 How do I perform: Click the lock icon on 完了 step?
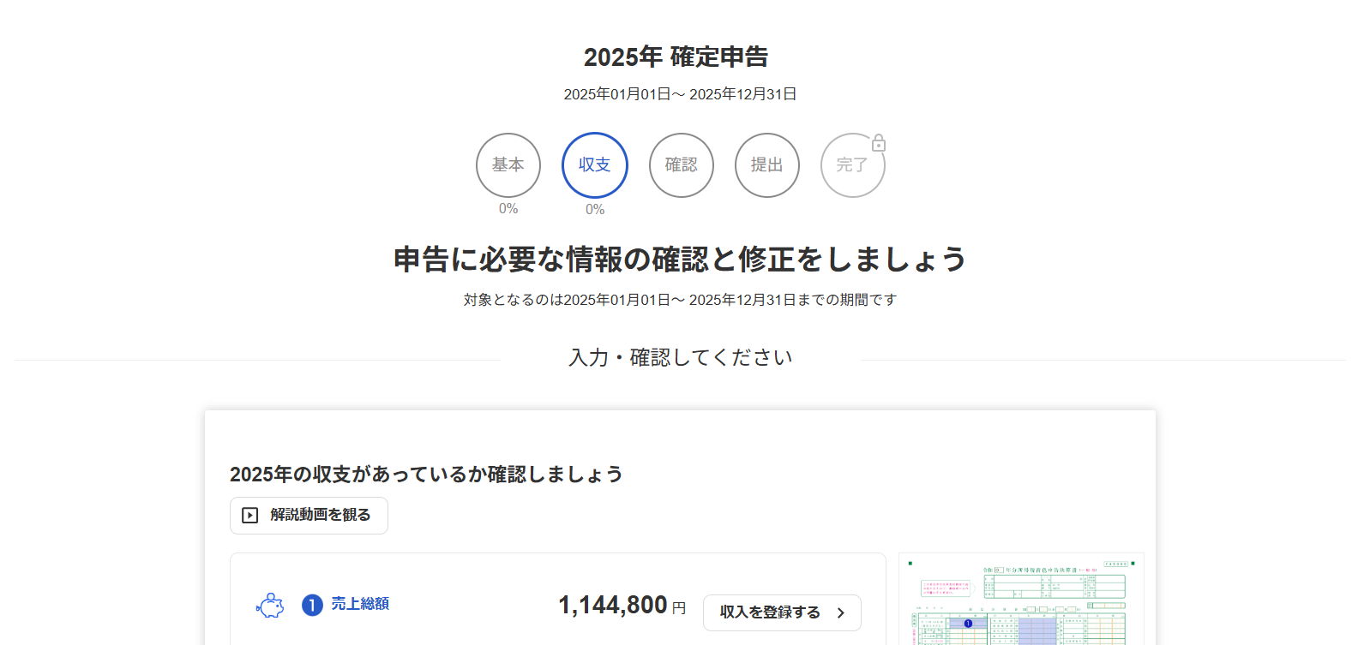(x=879, y=143)
